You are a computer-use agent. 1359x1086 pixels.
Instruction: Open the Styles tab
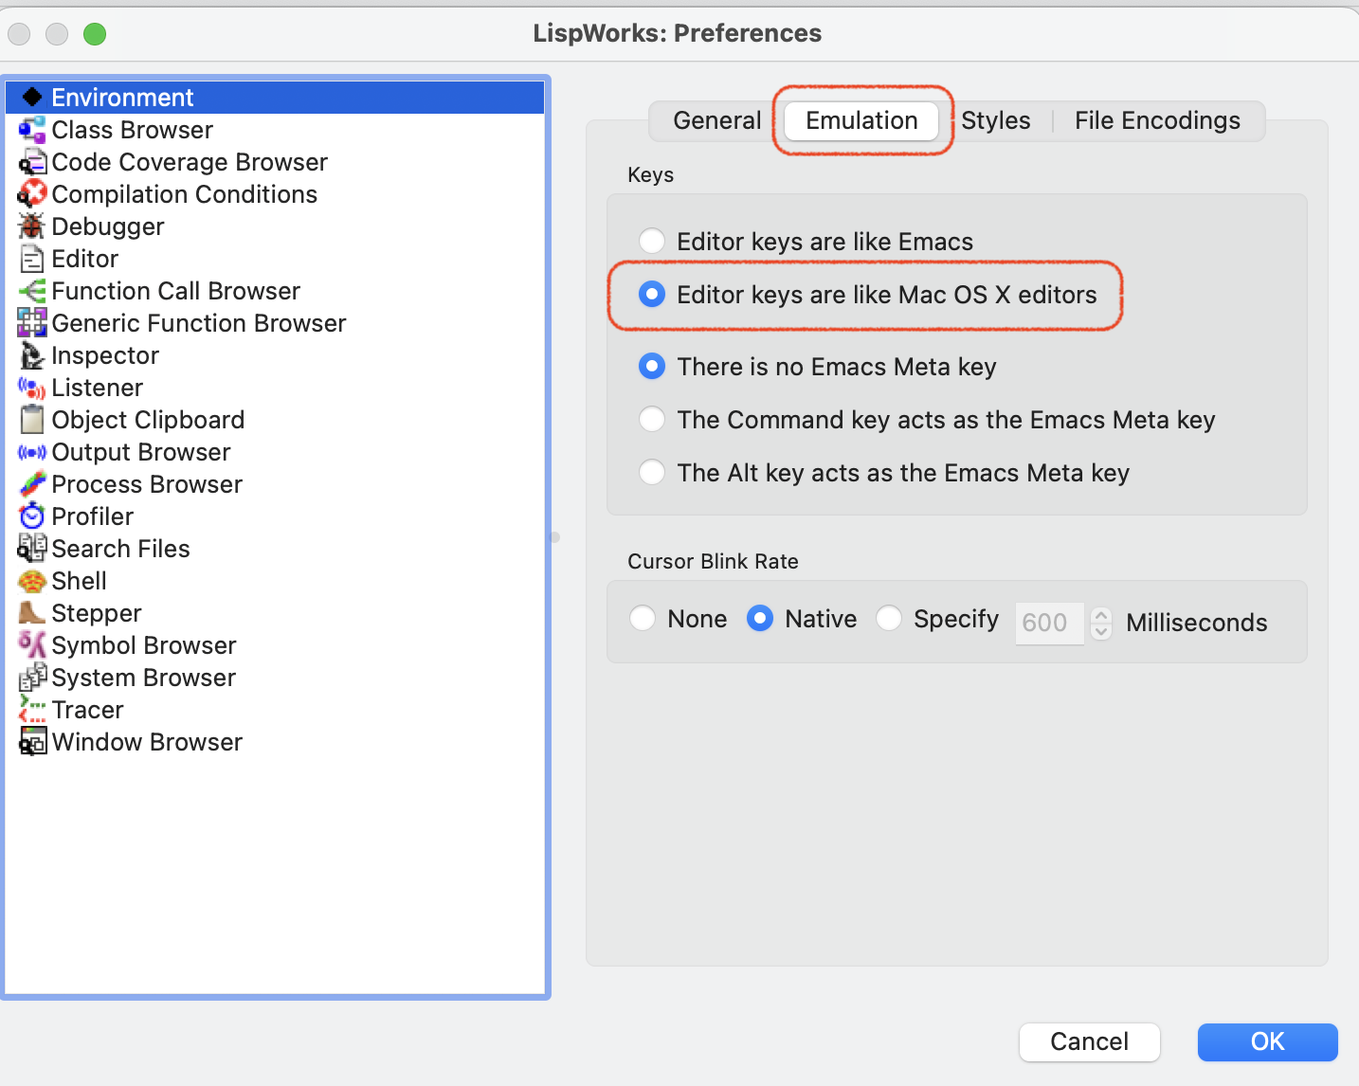click(x=995, y=120)
